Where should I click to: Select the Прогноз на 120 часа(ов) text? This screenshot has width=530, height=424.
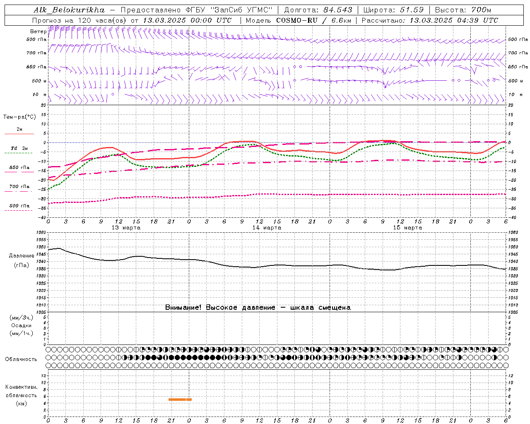[80, 20]
